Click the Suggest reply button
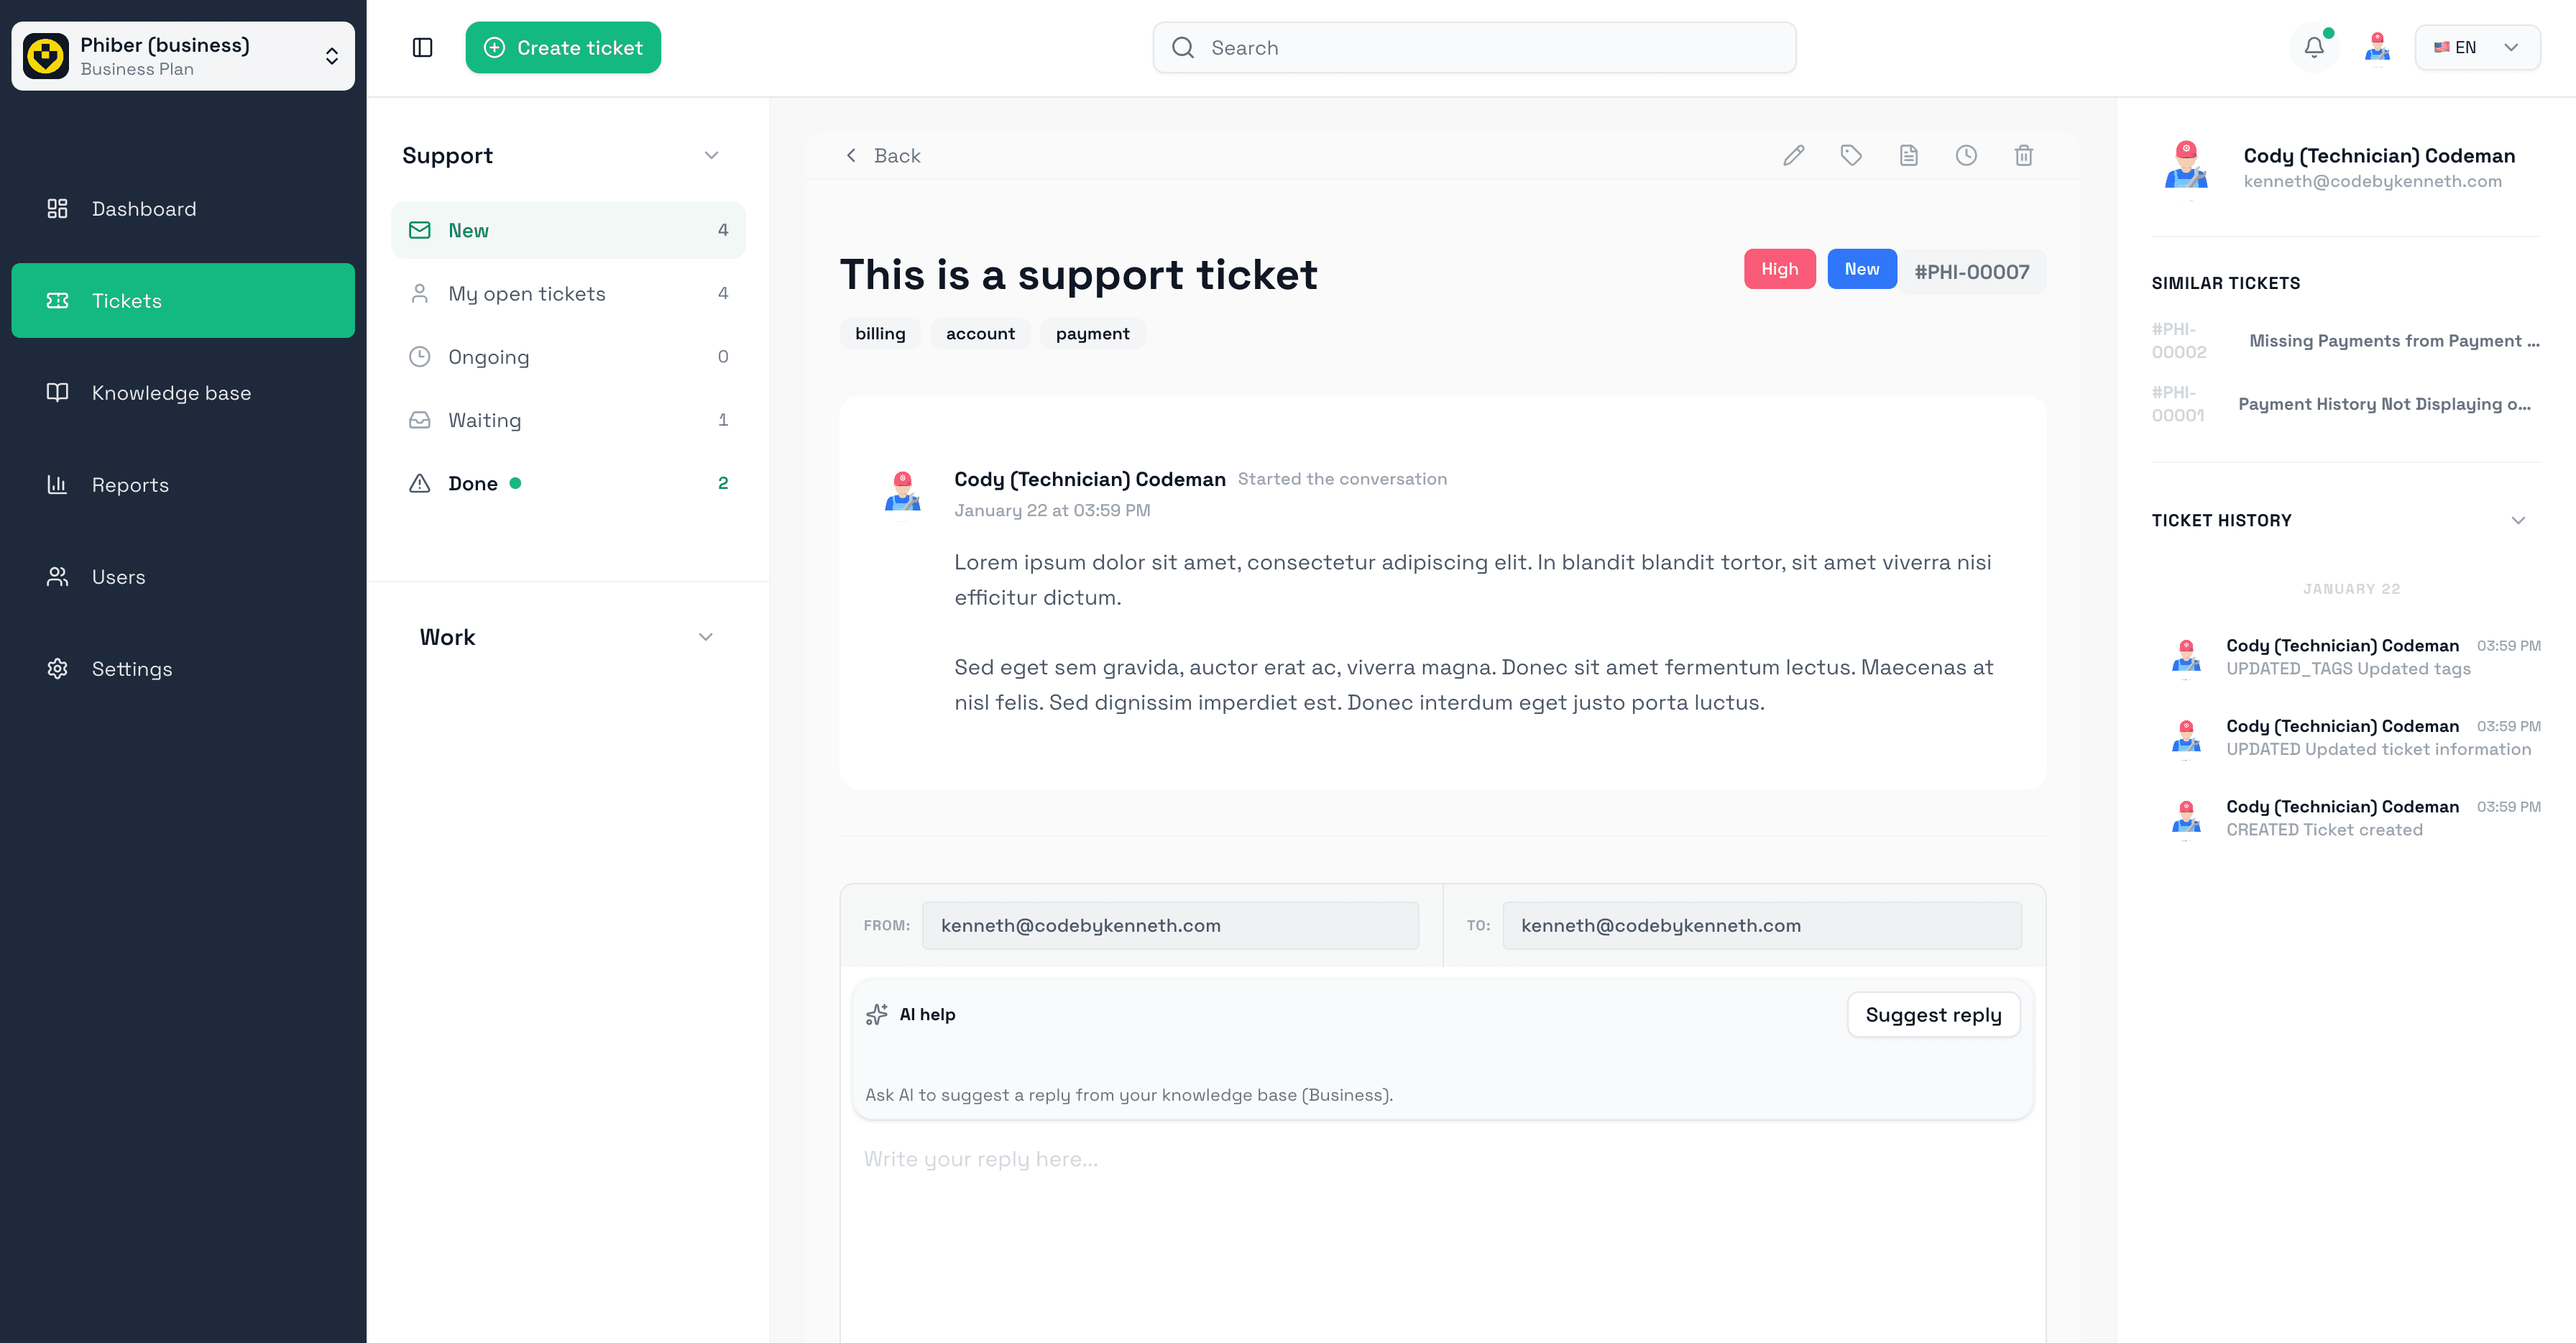Viewport: 2576px width, 1343px height. click(1933, 1014)
